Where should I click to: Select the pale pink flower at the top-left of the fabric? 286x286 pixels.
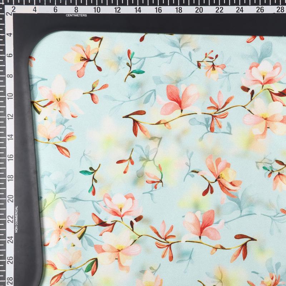pyautogui.click(x=81, y=58)
